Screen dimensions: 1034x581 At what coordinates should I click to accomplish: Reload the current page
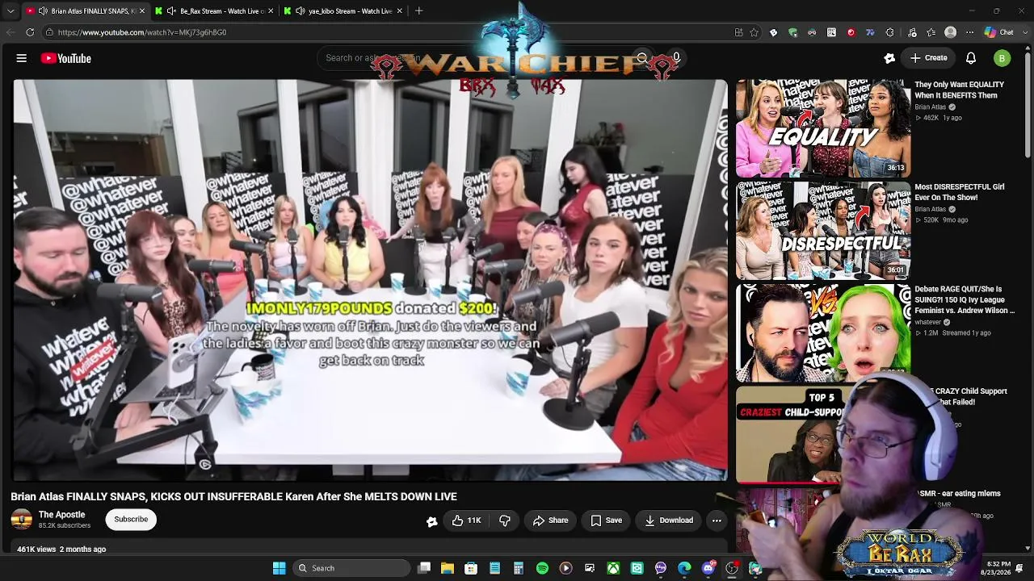(30, 32)
